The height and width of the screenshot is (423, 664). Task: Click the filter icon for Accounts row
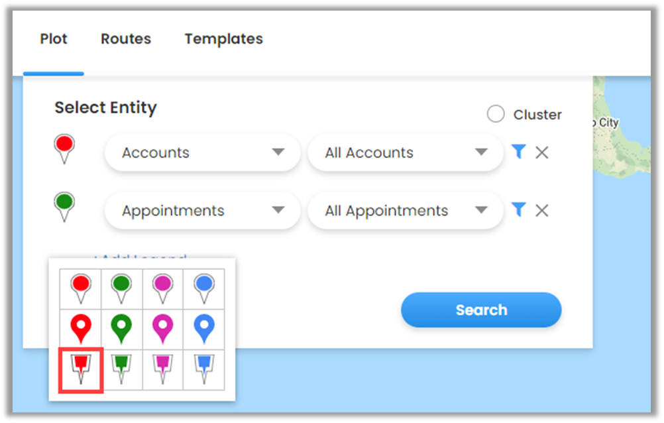click(519, 152)
